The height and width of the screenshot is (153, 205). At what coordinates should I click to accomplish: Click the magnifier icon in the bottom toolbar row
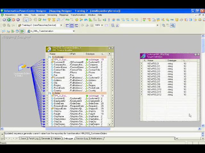click(4, 31)
